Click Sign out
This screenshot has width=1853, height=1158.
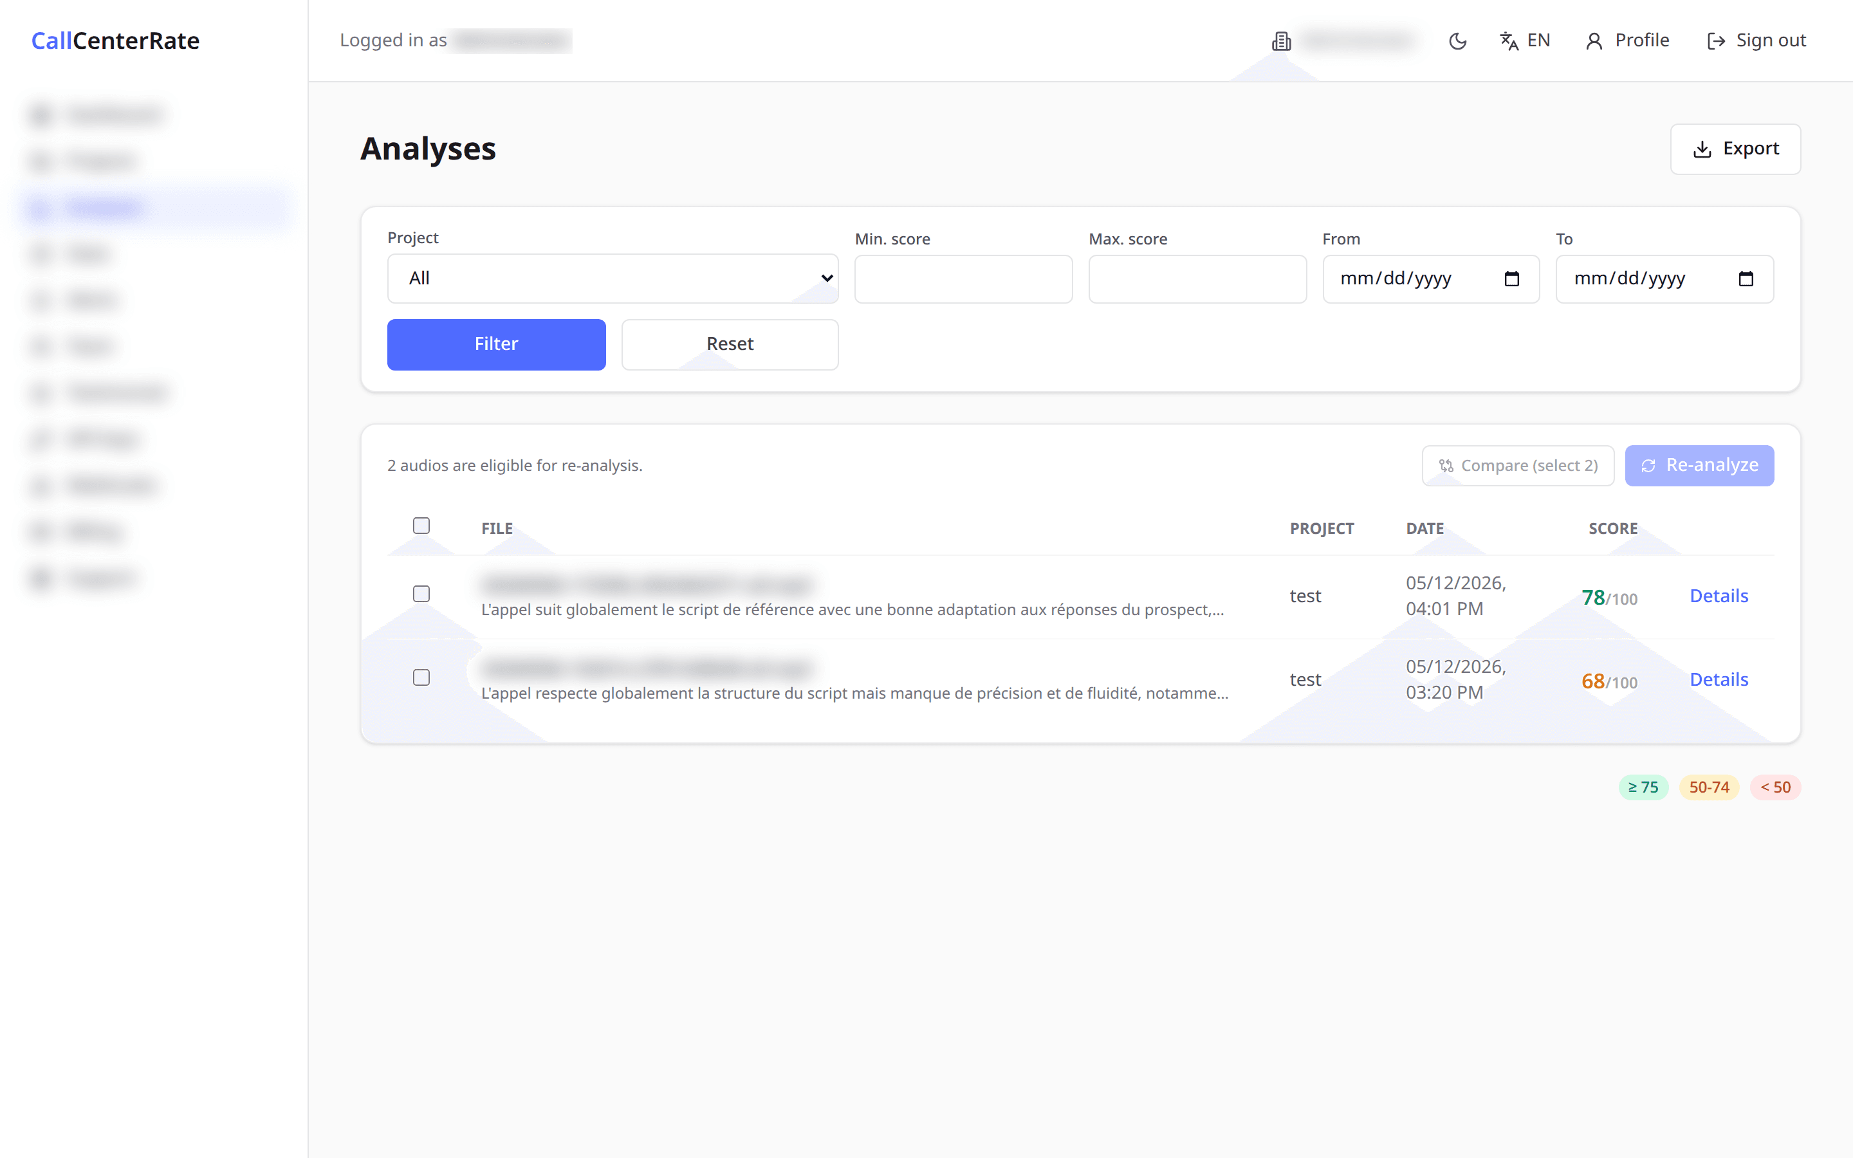[x=1756, y=41]
